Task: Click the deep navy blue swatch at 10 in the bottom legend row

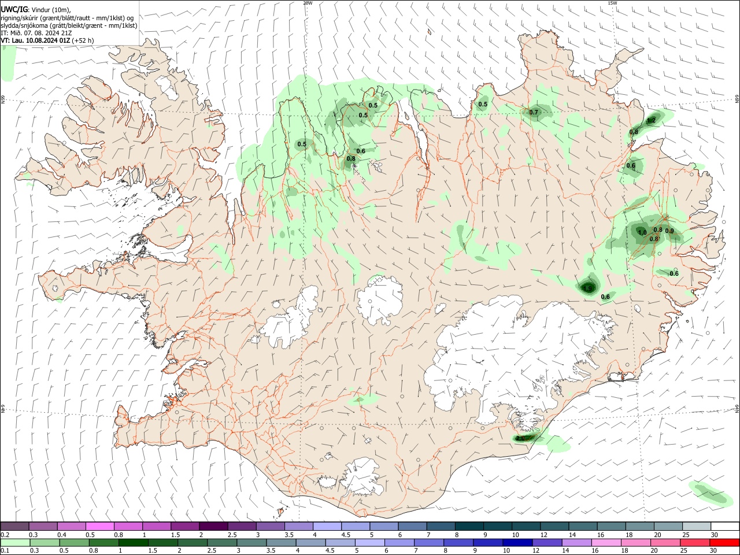Action: [517, 542]
